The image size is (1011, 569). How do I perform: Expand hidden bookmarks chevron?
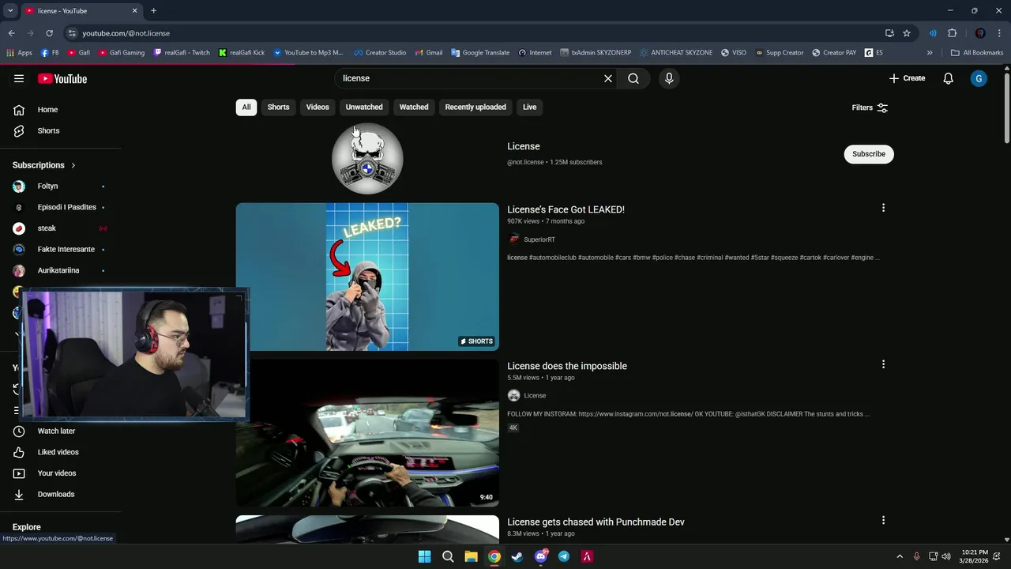click(930, 53)
